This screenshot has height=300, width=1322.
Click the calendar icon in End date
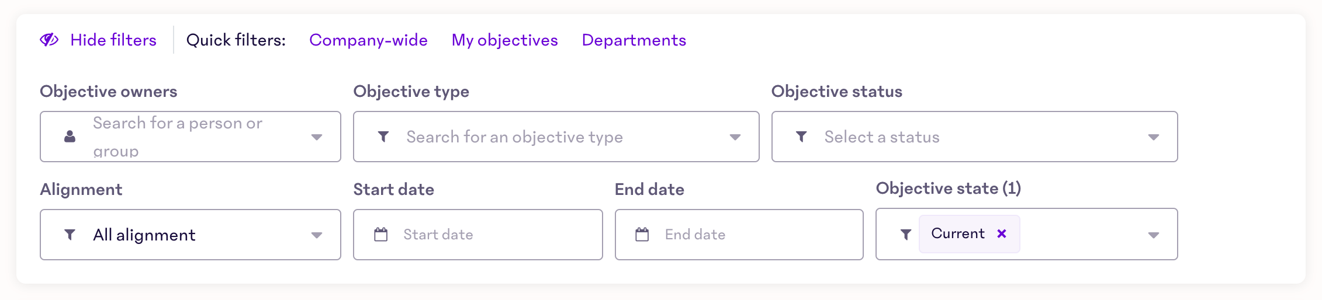(x=642, y=235)
